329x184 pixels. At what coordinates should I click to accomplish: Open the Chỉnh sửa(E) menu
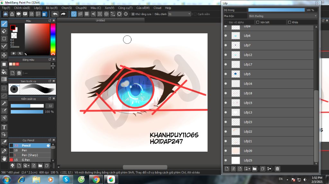[22, 8]
